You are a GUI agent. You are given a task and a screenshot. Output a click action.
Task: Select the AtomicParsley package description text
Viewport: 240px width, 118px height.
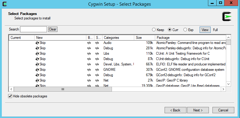click(x=191, y=43)
